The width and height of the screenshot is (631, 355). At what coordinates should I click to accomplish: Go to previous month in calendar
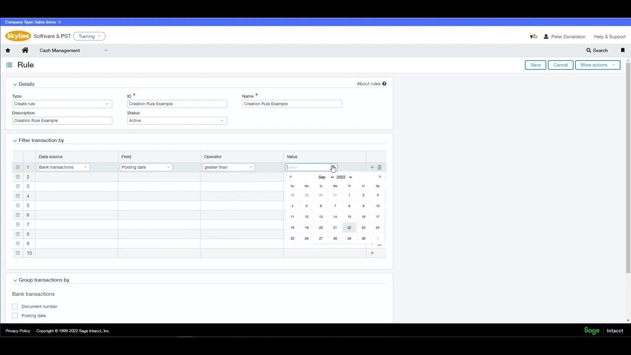click(x=290, y=177)
